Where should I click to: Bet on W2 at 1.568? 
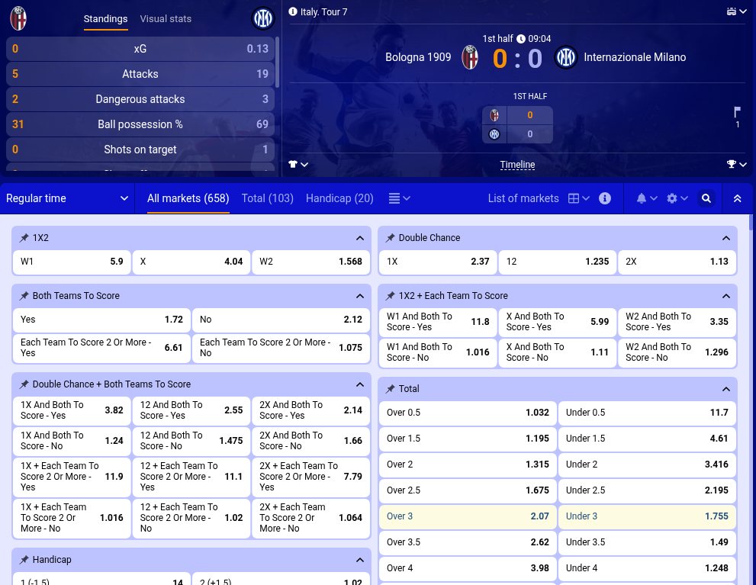(311, 262)
